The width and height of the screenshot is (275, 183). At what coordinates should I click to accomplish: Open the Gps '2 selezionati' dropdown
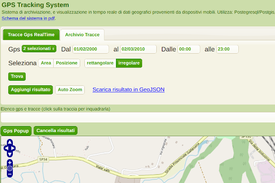coord(39,49)
